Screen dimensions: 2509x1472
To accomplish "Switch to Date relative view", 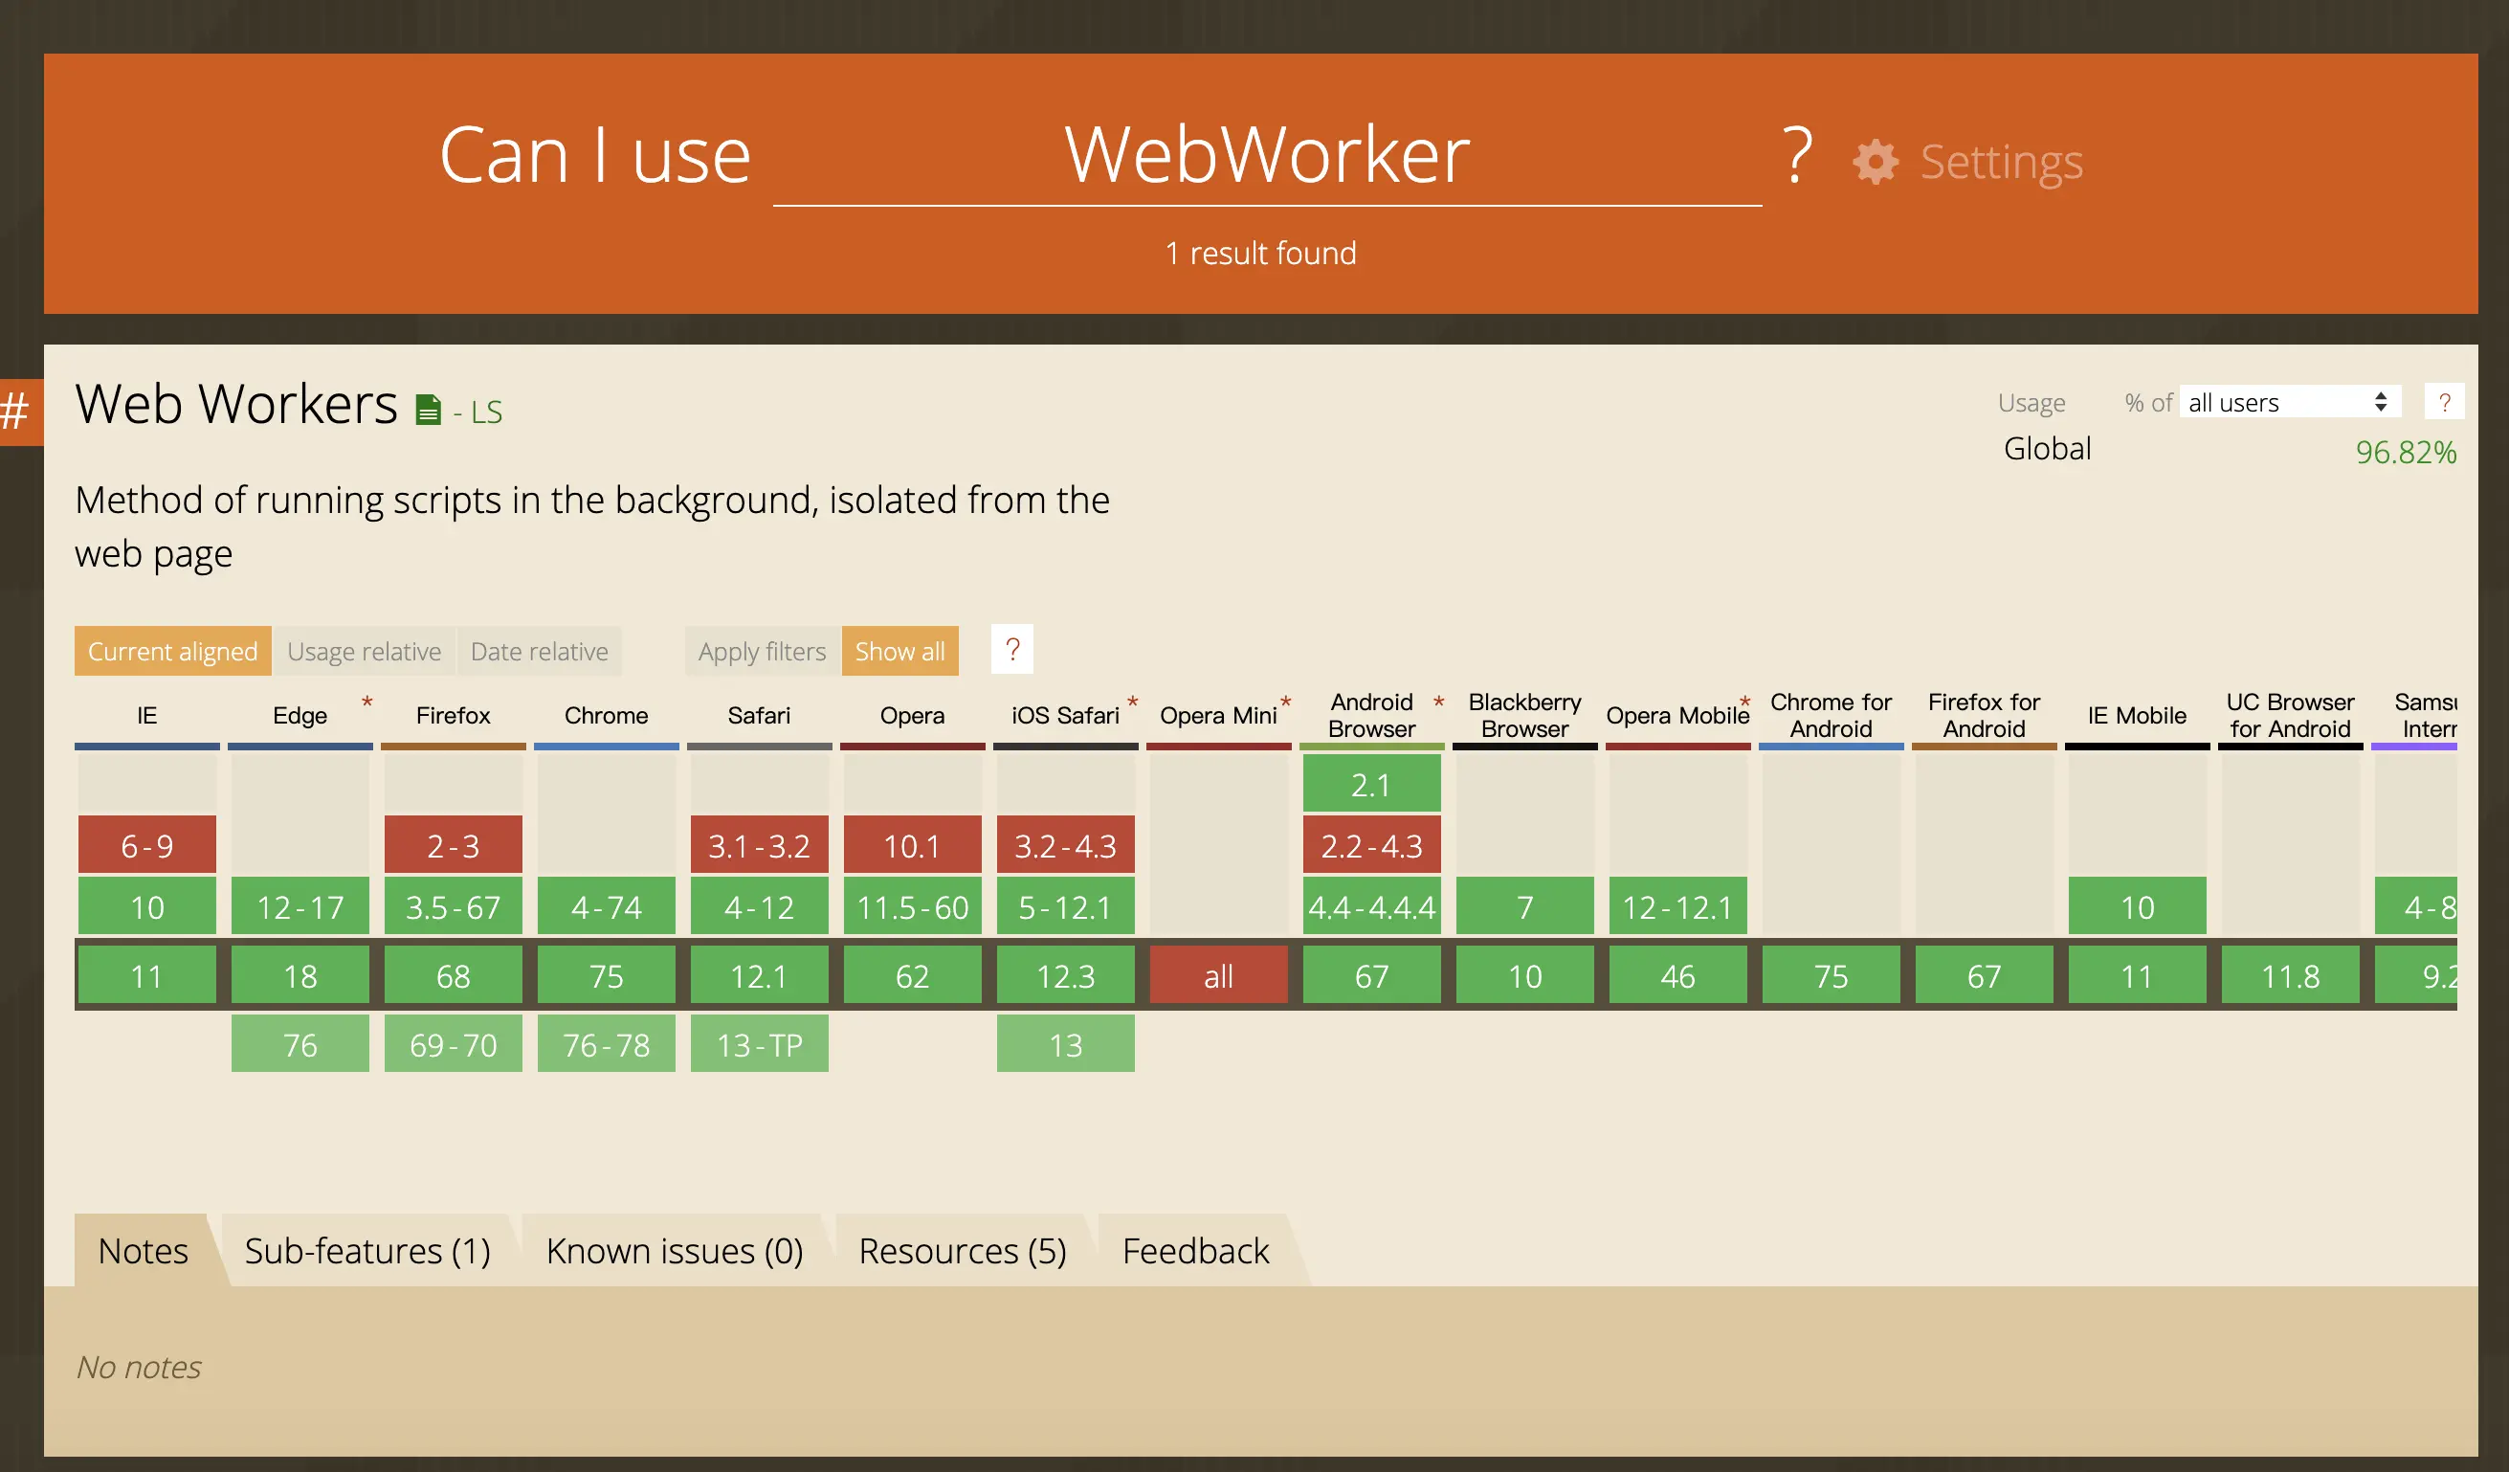I will pos(539,652).
